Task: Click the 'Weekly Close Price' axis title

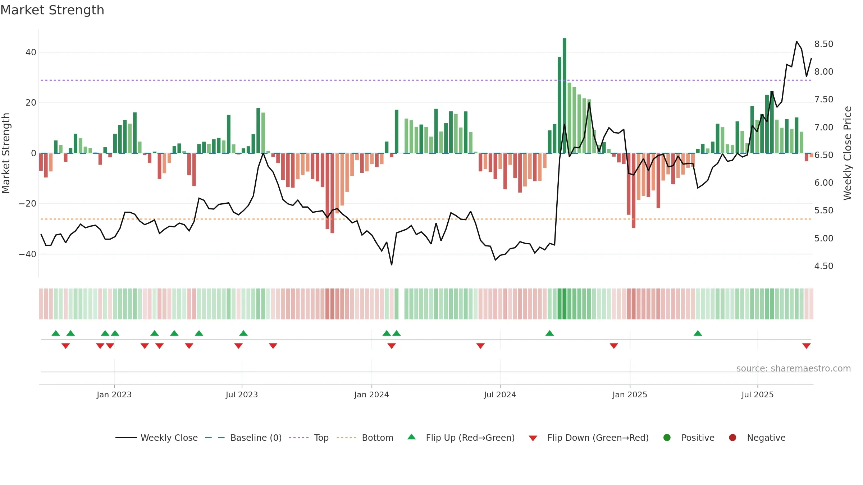Action: click(x=848, y=153)
